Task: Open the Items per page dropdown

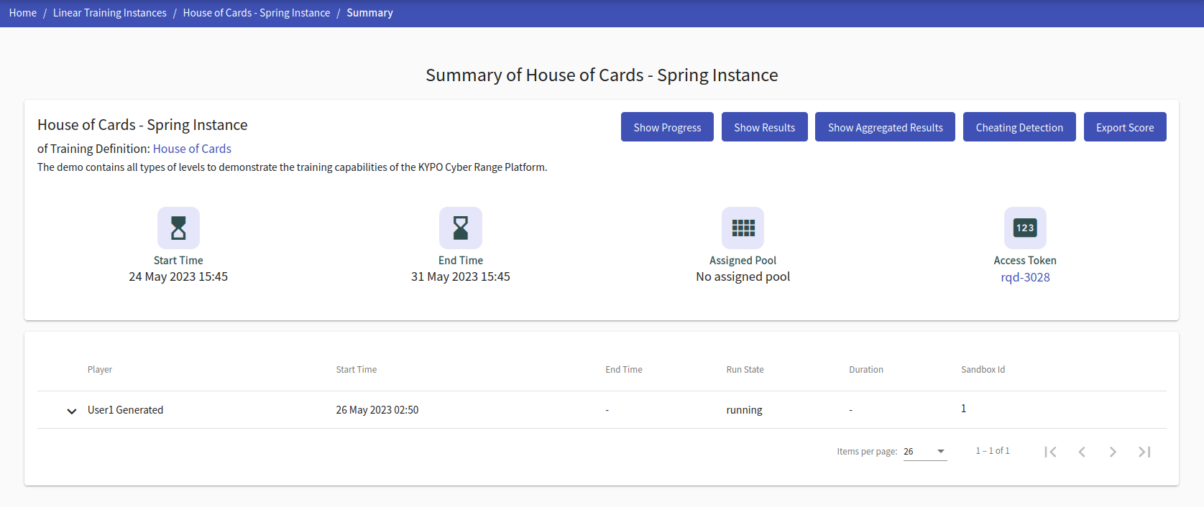Action: tap(925, 452)
